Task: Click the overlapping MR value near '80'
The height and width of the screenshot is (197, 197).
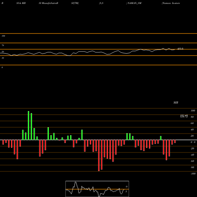Action: coord(184,116)
